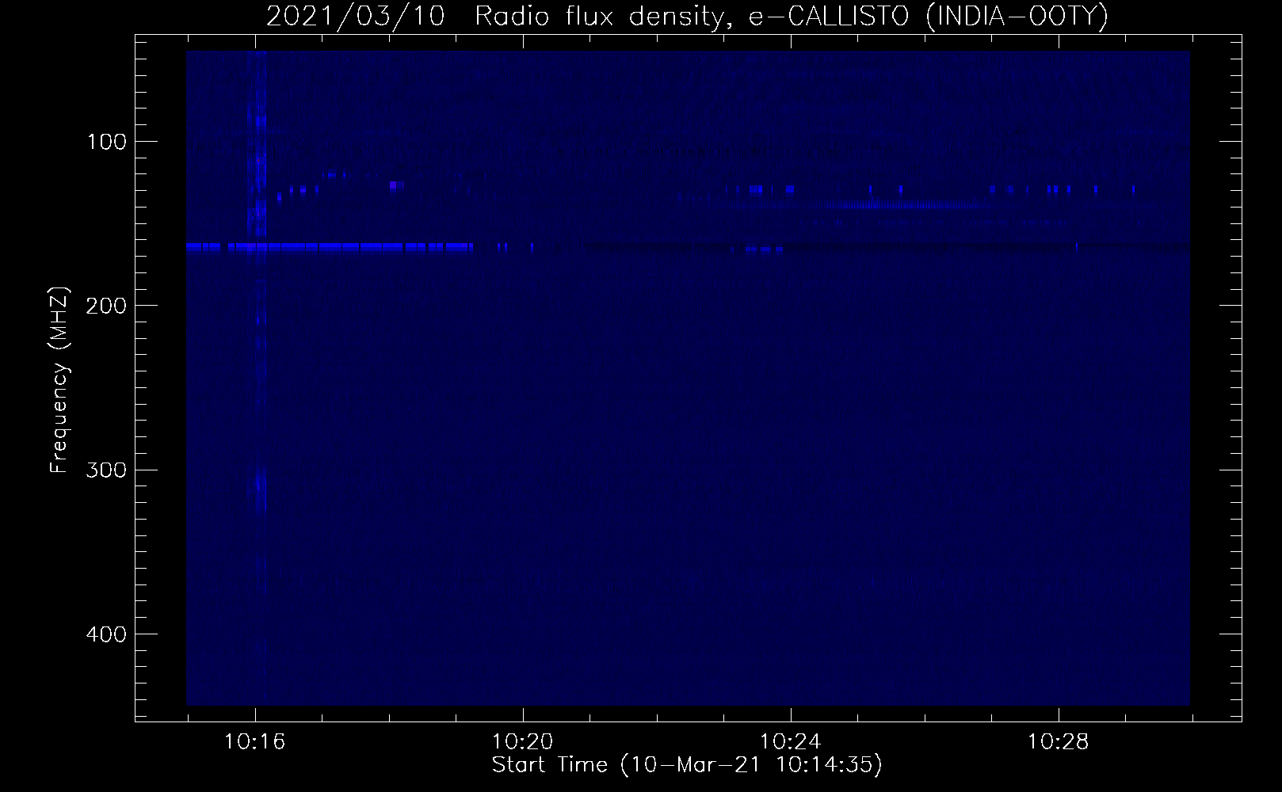Click the 'Start Time (10-Mar-21 10:14:35)' label
This screenshot has width=1282, height=792.
687,765
